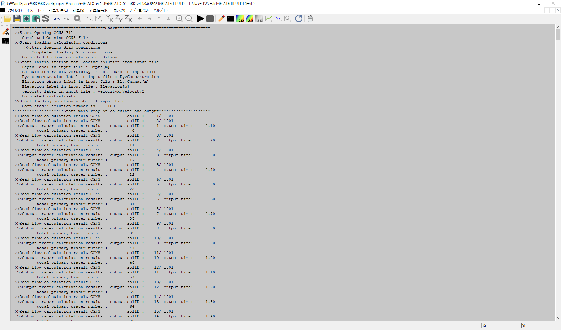Open a new scattered chart window
This screenshot has height=330, width=561.
point(278,19)
